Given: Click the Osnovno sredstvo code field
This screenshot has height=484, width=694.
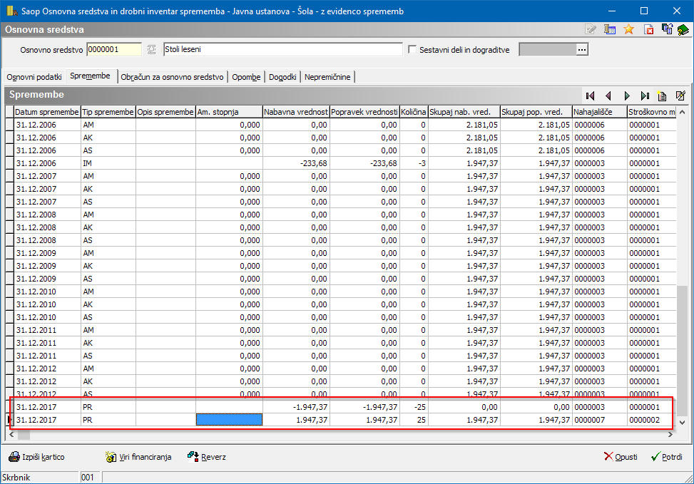Looking at the screenshot, I should point(113,49).
